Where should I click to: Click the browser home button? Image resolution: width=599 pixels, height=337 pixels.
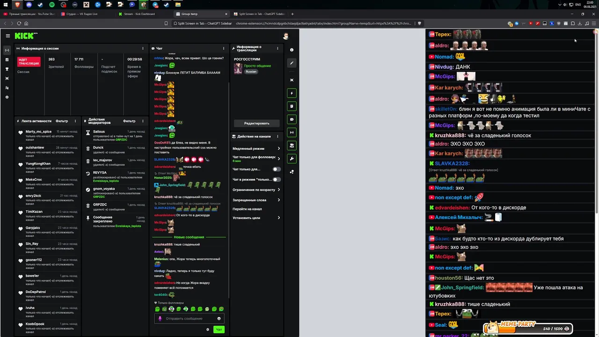pos(26,23)
